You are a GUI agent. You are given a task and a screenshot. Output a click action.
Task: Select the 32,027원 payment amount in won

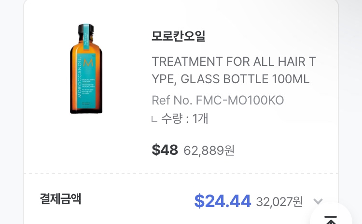(x=279, y=202)
